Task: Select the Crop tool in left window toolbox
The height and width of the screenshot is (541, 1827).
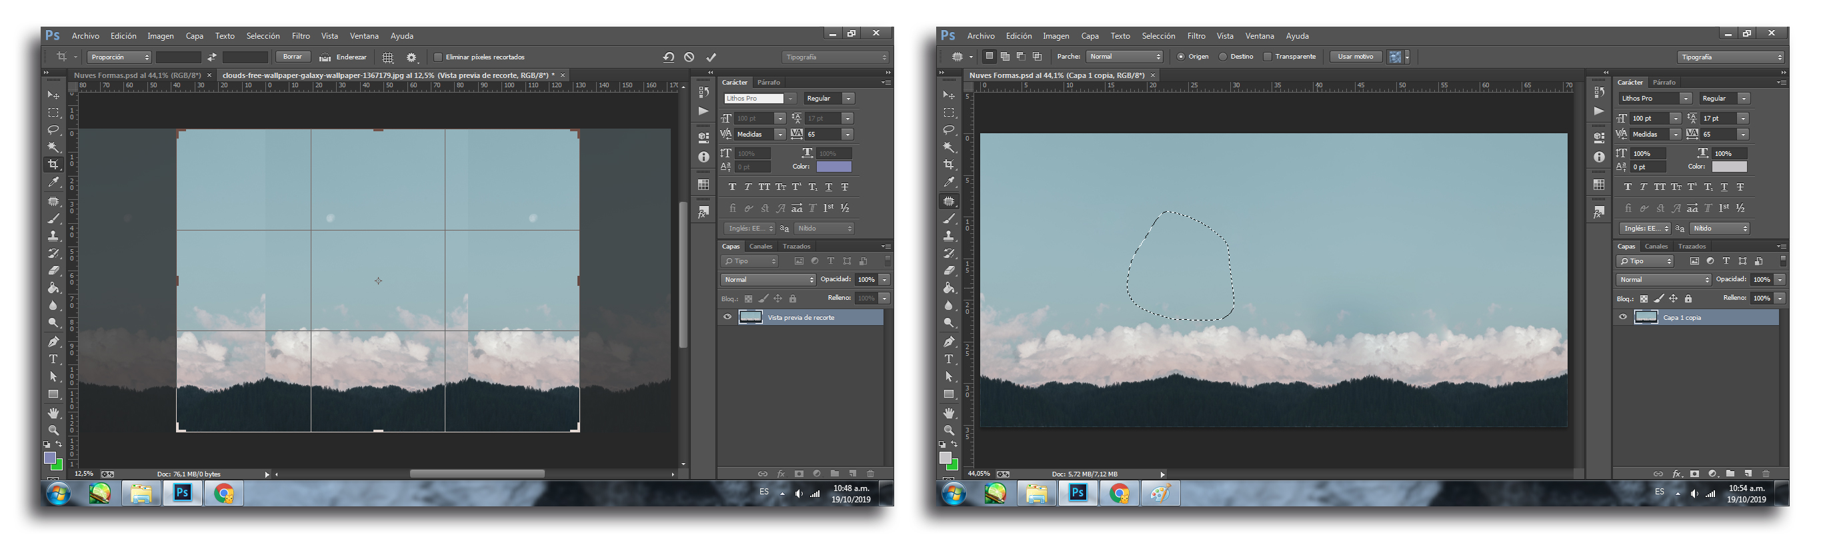Action: tap(53, 165)
